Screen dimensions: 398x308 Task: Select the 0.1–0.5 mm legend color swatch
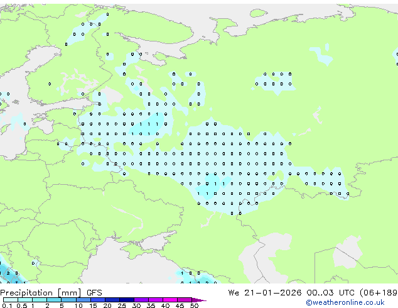click(11, 300)
